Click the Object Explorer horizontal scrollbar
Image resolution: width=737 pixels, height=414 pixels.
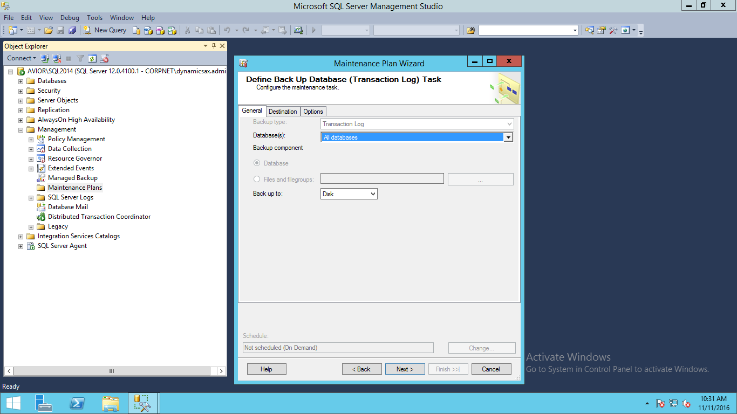click(112, 371)
